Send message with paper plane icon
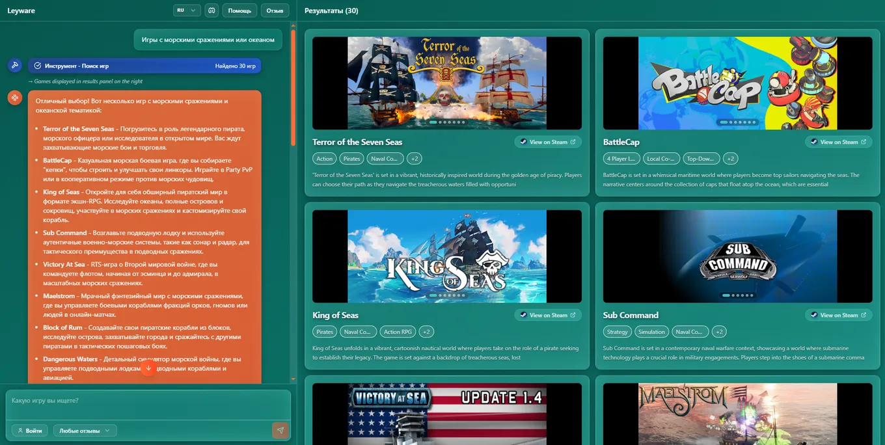Viewport: 885px width, 445px height. click(x=280, y=430)
